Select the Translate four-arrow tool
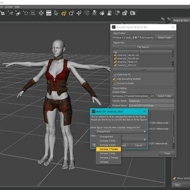 click(x=79, y=13)
